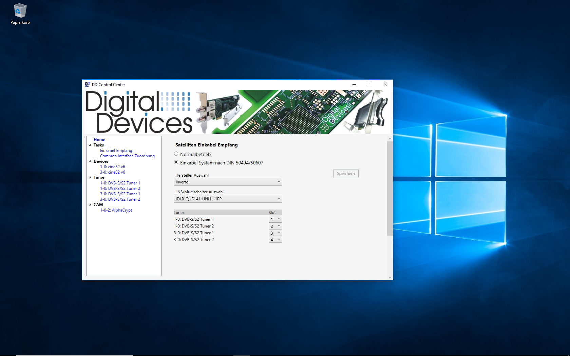The image size is (570, 356).
Task: Select tree item 1-0: DVB-S/S2 Tuner 1
Action: pyautogui.click(x=120, y=183)
